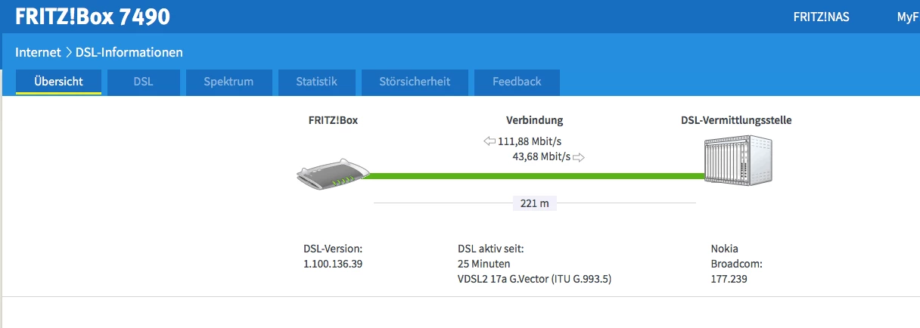Switch to the Übersicht tab
920x328 pixels.
click(x=58, y=82)
